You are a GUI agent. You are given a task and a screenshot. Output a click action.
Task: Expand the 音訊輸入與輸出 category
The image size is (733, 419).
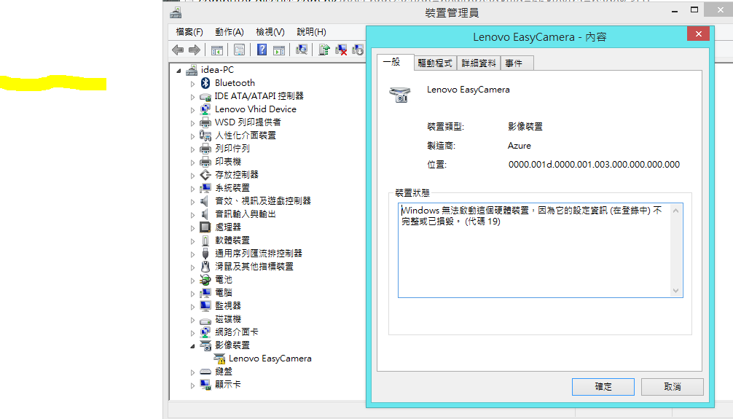[192, 215]
